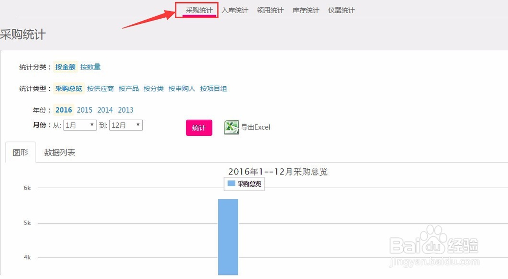
Task: Select 按供应商 statistics type
Action: (101, 88)
